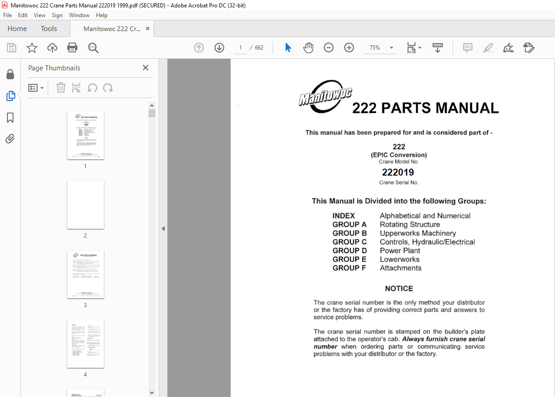Screen dimensions: 555x397
Task: Open the Edit menu
Action: 23,15
